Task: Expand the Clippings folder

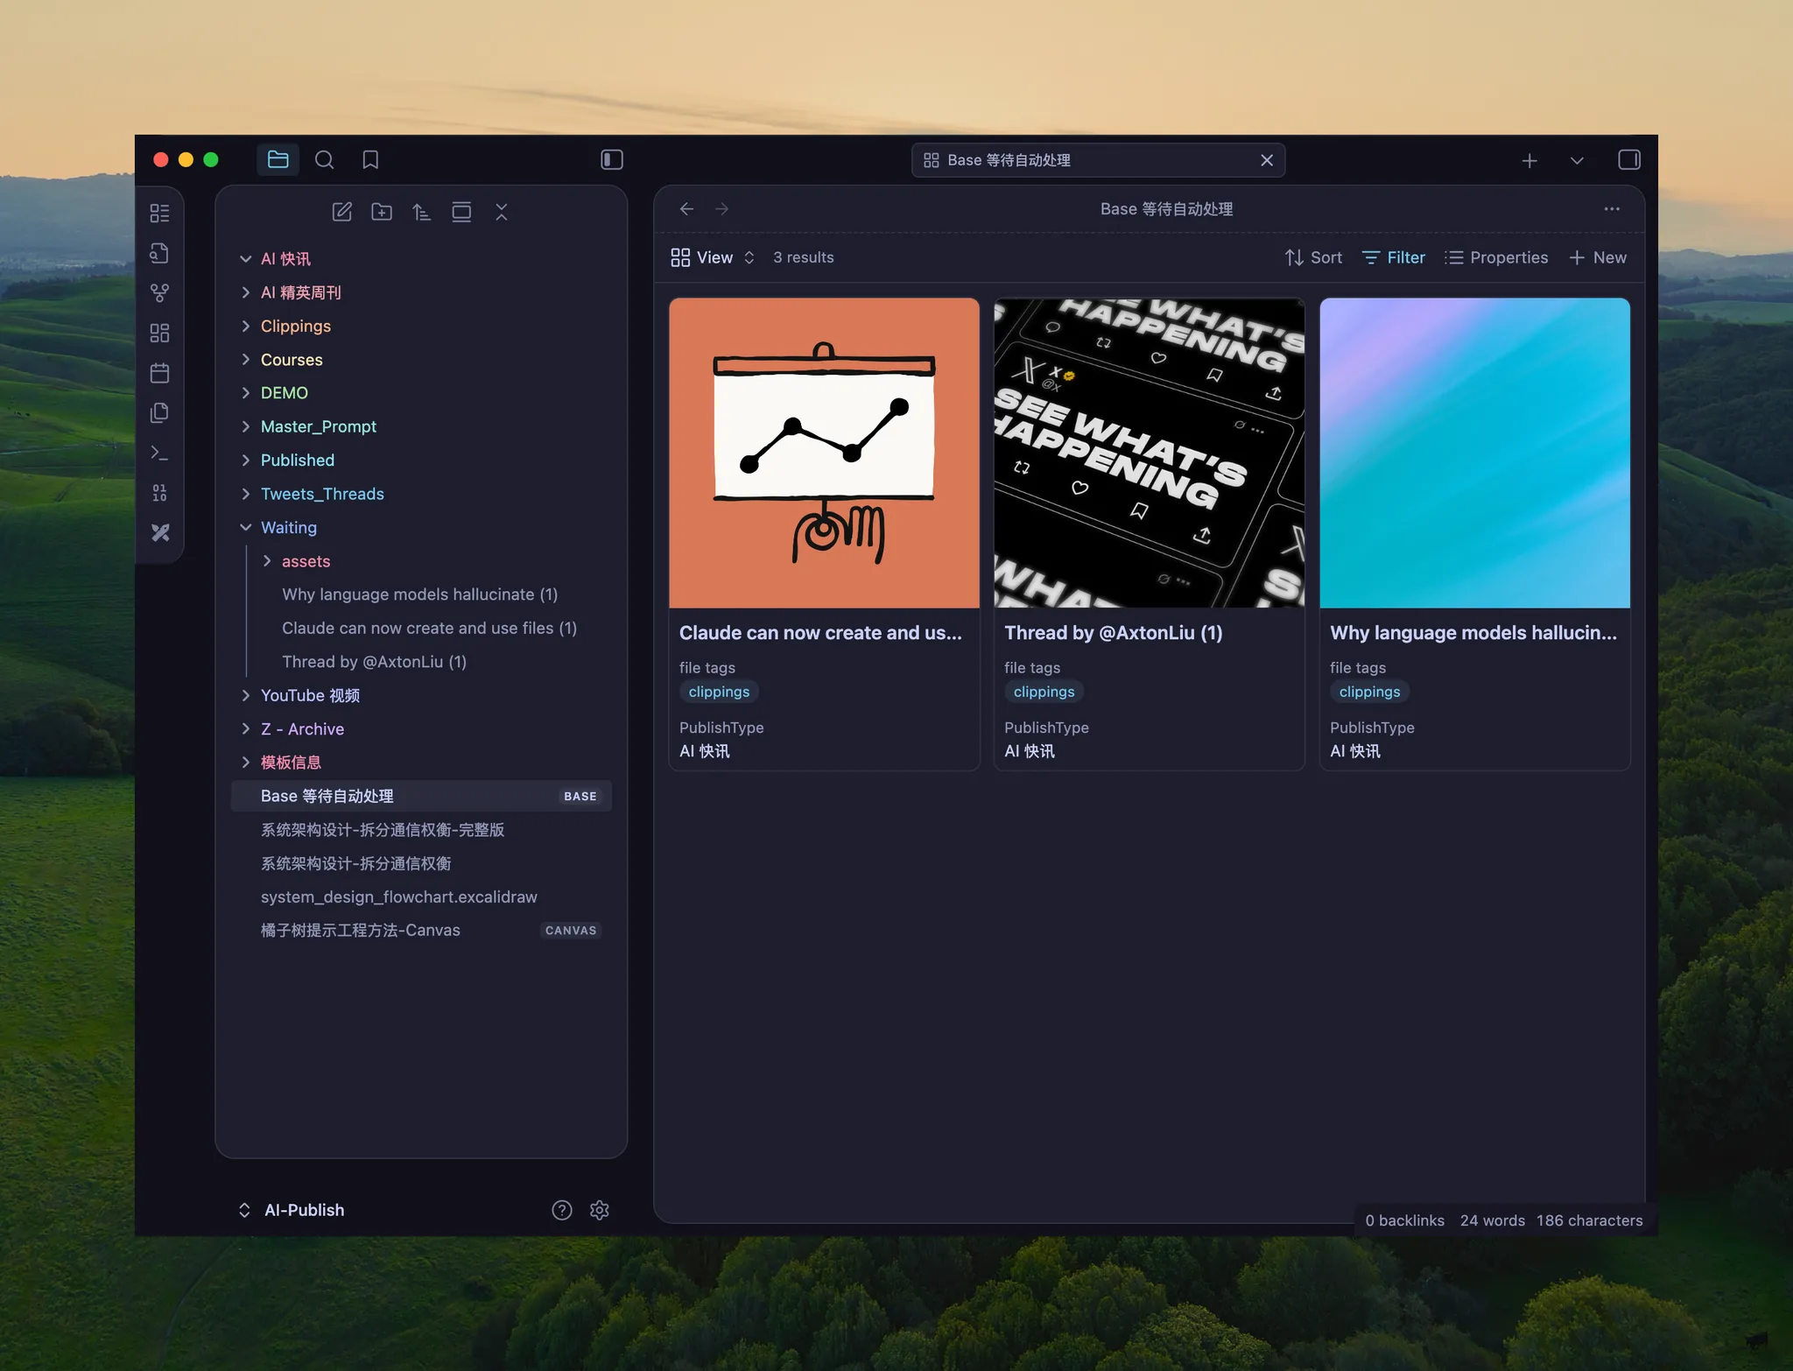Action: point(295,326)
